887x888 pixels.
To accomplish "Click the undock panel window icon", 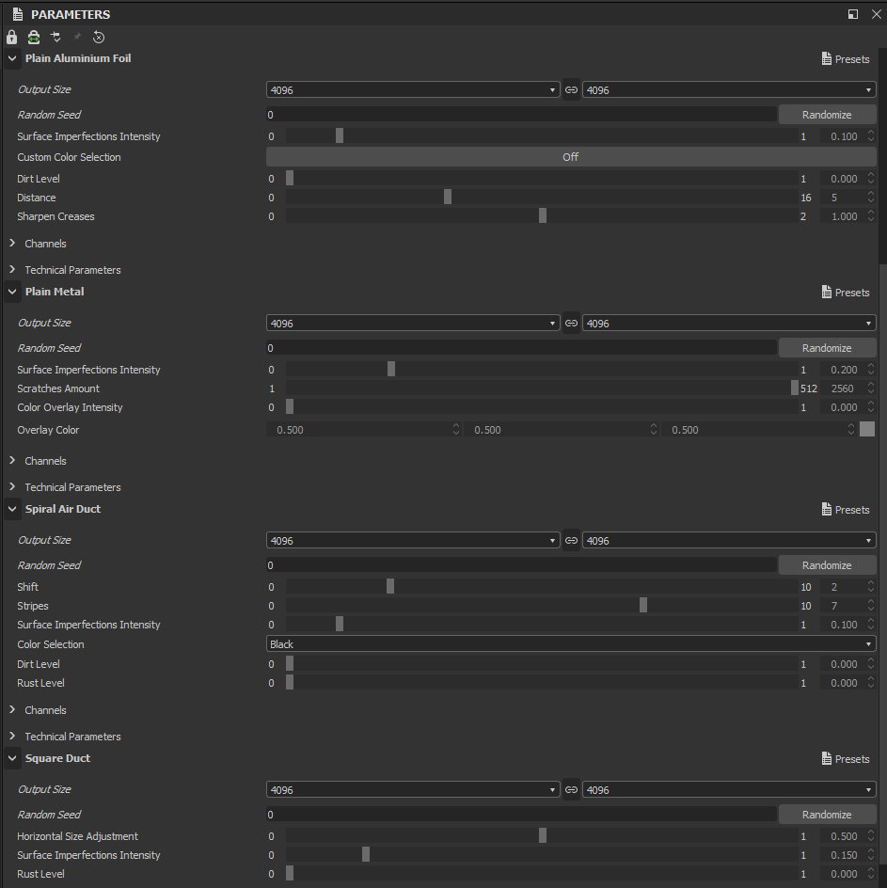I will point(853,14).
